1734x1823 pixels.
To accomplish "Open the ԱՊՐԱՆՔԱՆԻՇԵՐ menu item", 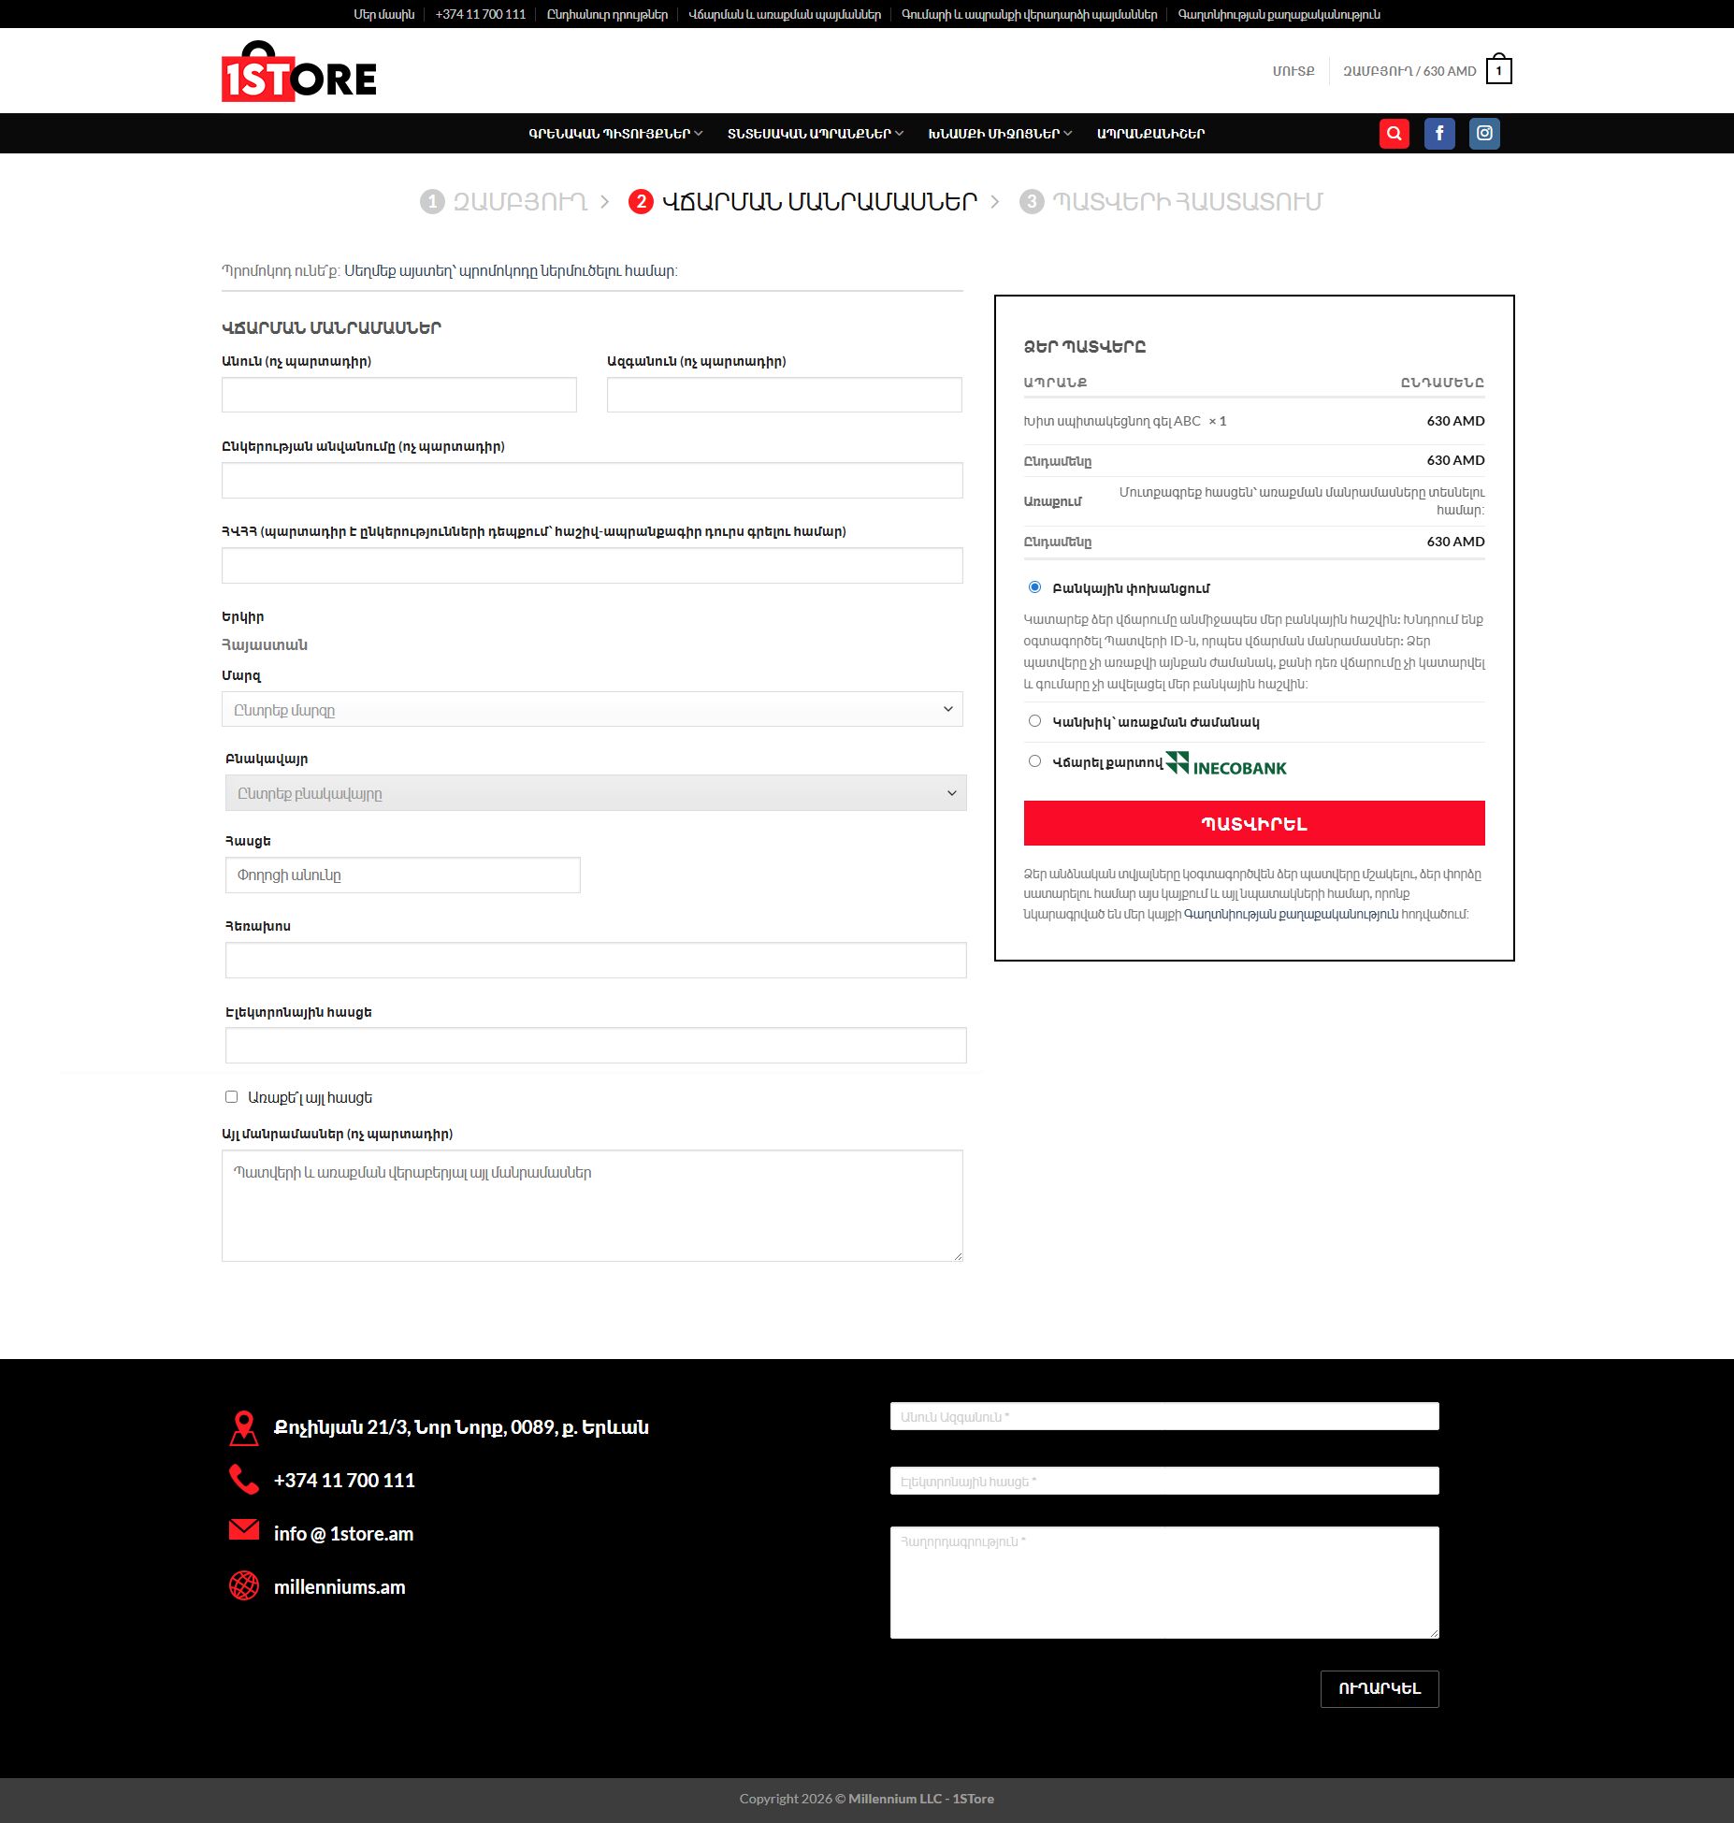I will (x=1150, y=134).
